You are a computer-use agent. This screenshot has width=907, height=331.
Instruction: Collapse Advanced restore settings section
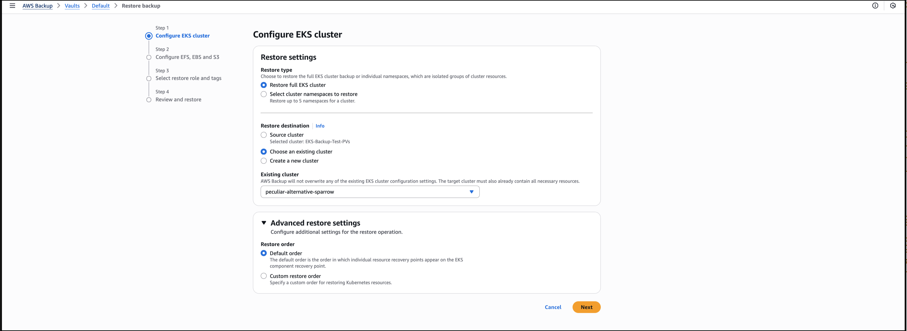click(x=264, y=223)
